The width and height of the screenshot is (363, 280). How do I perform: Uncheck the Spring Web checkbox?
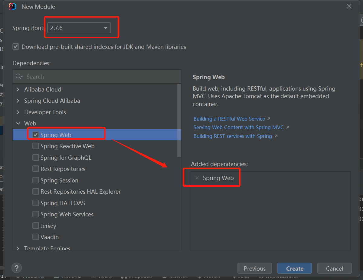tap(36, 135)
